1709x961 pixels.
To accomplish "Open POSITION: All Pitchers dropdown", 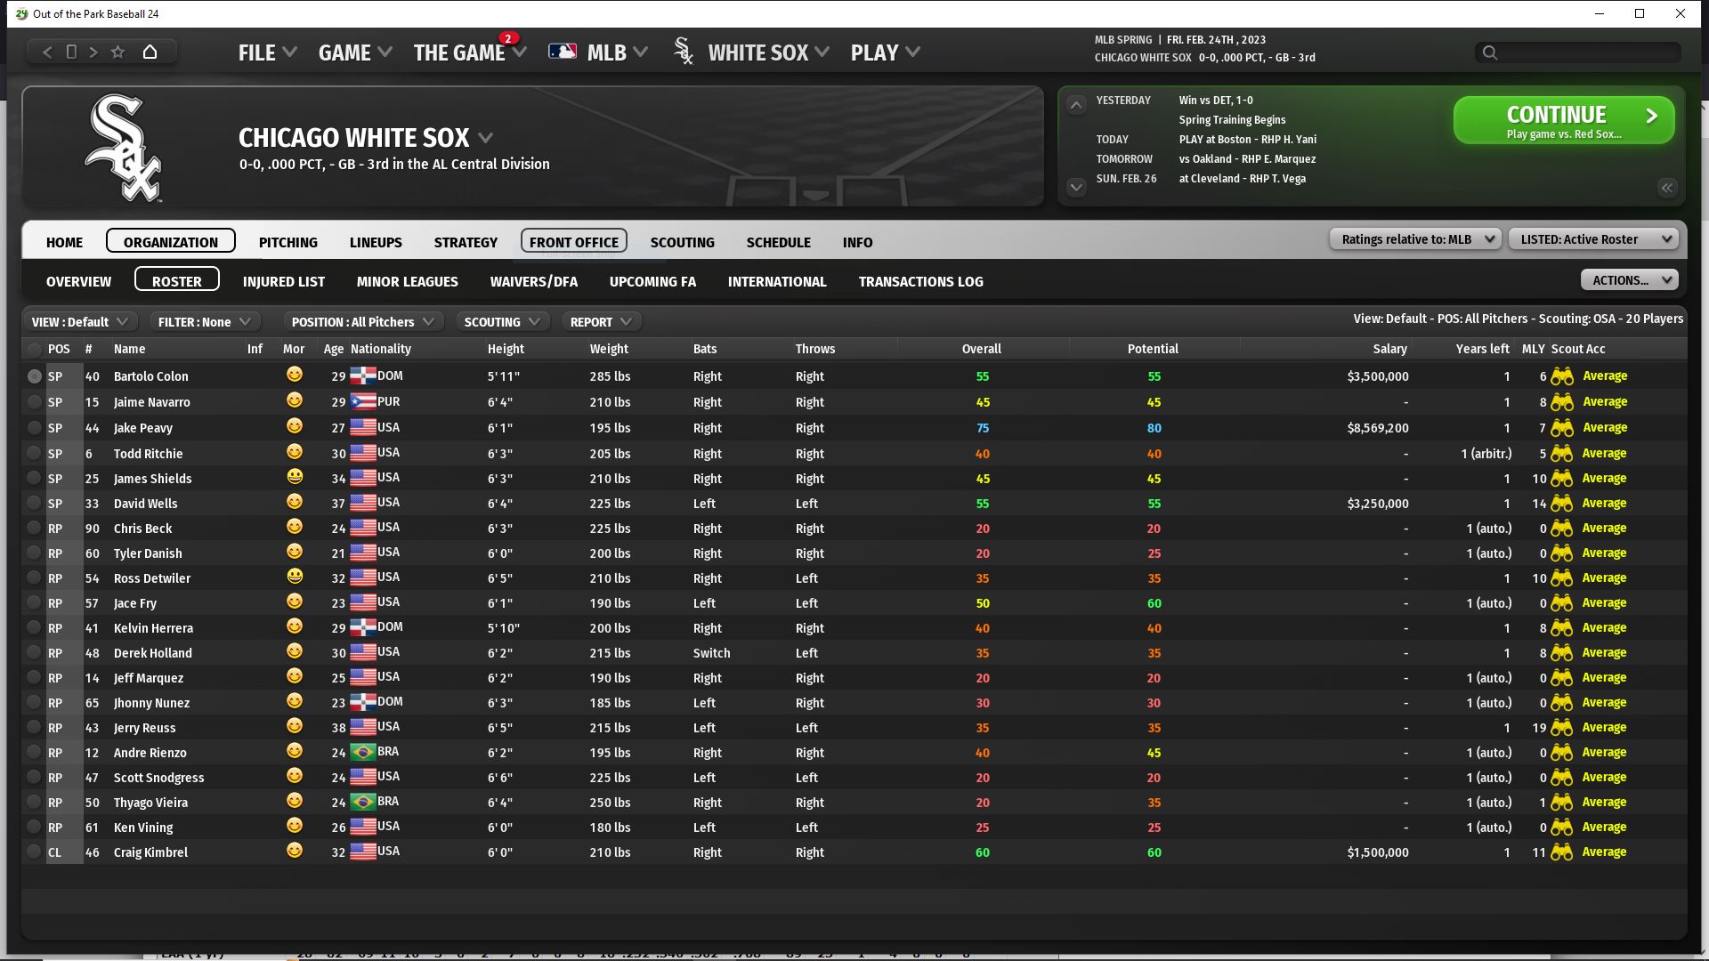I will (x=362, y=322).
